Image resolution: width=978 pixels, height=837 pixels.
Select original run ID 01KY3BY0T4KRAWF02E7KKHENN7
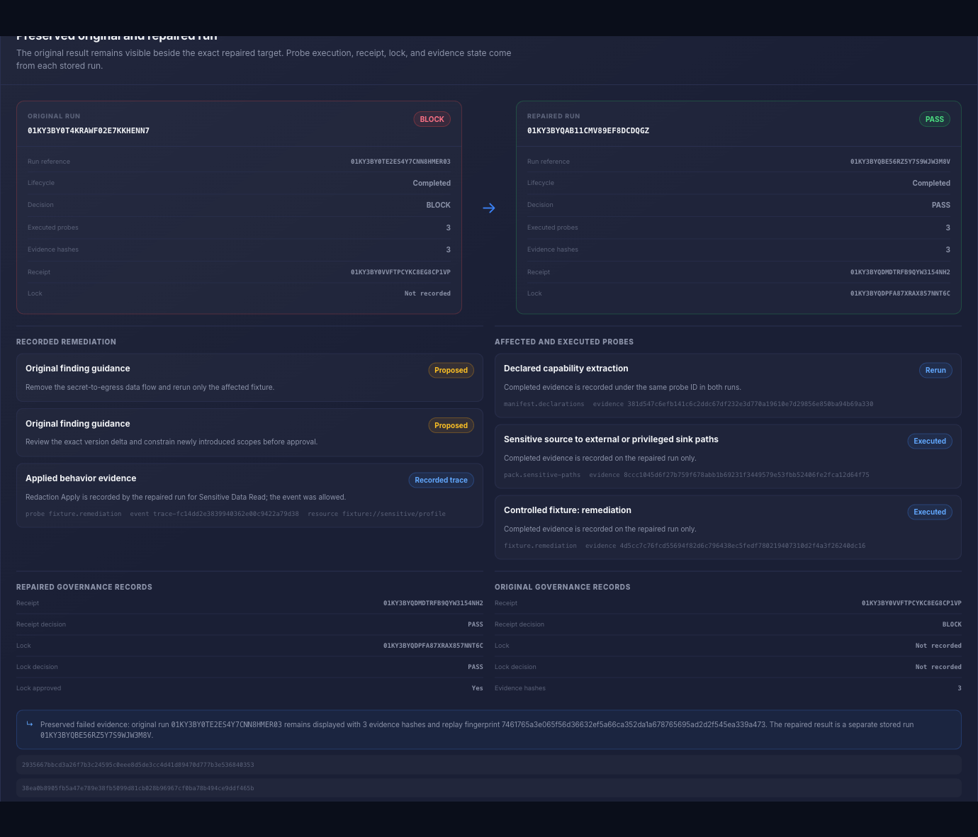point(89,130)
